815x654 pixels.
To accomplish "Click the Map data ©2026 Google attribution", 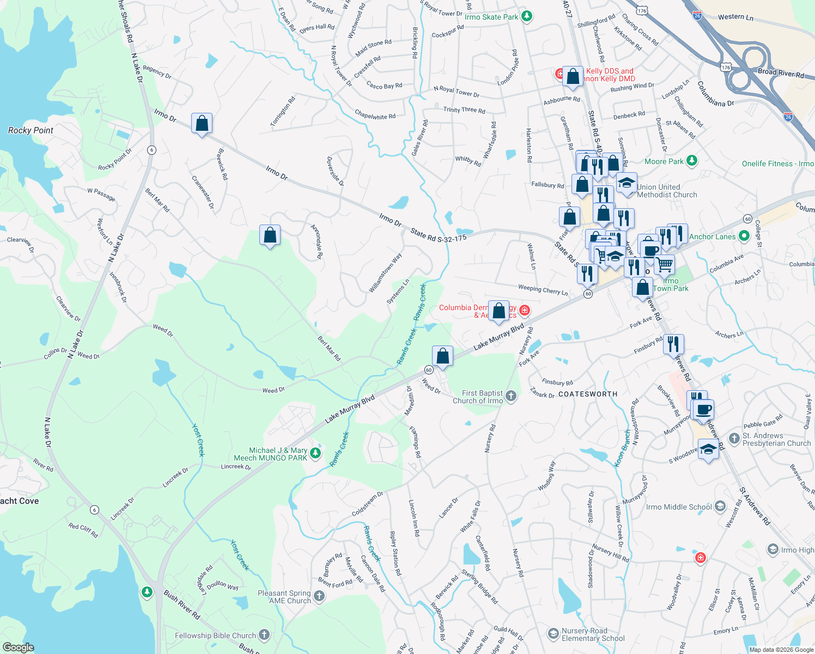I will [x=781, y=649].
